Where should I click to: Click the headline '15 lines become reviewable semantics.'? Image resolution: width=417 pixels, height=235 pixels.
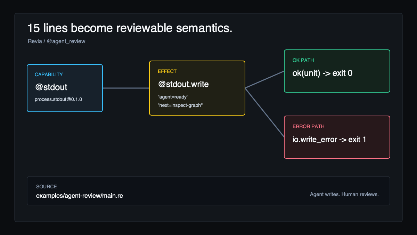click(x=130, y=28)
